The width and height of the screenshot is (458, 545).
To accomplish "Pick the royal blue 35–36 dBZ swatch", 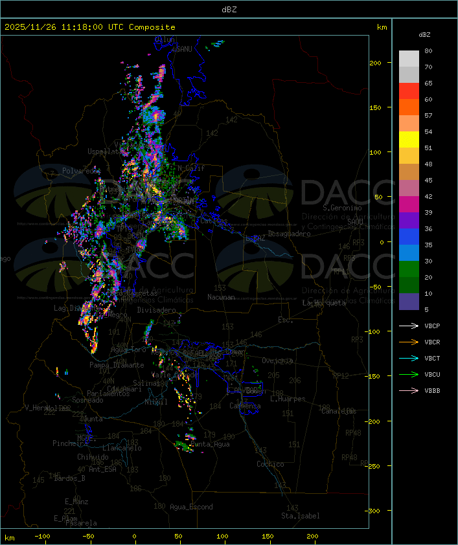I will click(x=409, y=236).
